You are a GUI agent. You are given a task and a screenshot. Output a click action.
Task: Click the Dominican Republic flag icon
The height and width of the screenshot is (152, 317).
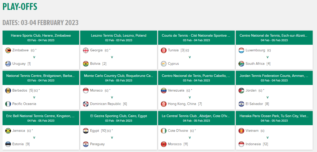point(86,104)
